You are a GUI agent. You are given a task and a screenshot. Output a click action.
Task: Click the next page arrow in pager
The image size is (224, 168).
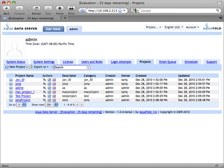[82, 105]
